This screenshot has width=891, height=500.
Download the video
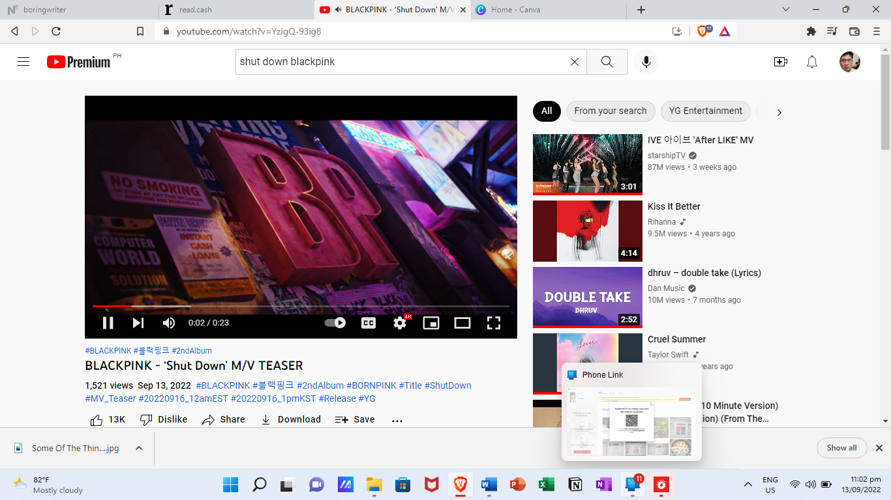(291, 419)
